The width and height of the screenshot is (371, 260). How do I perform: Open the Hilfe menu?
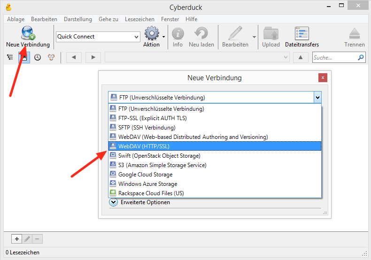(191, 19)
